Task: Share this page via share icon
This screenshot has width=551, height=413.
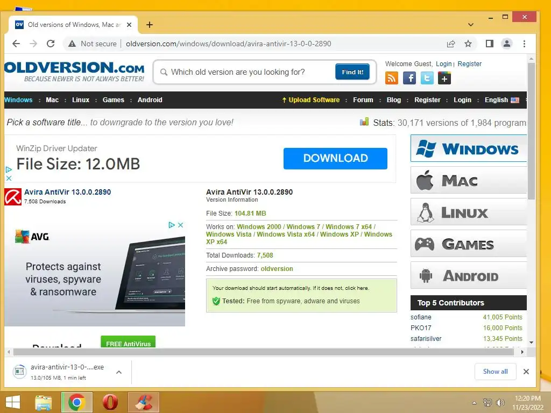Action: pyautogui.click(x=451, y=44)
